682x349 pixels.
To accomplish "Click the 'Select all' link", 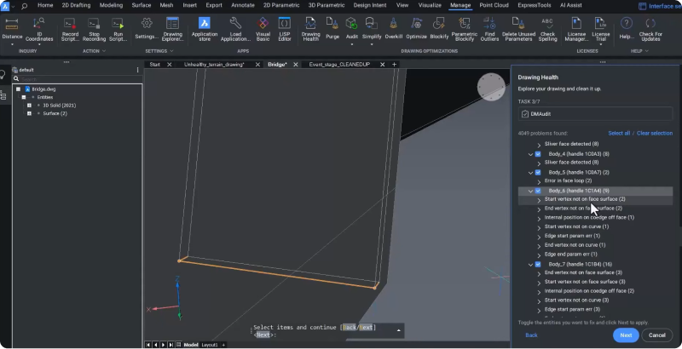I will click(x=619, y=134).
